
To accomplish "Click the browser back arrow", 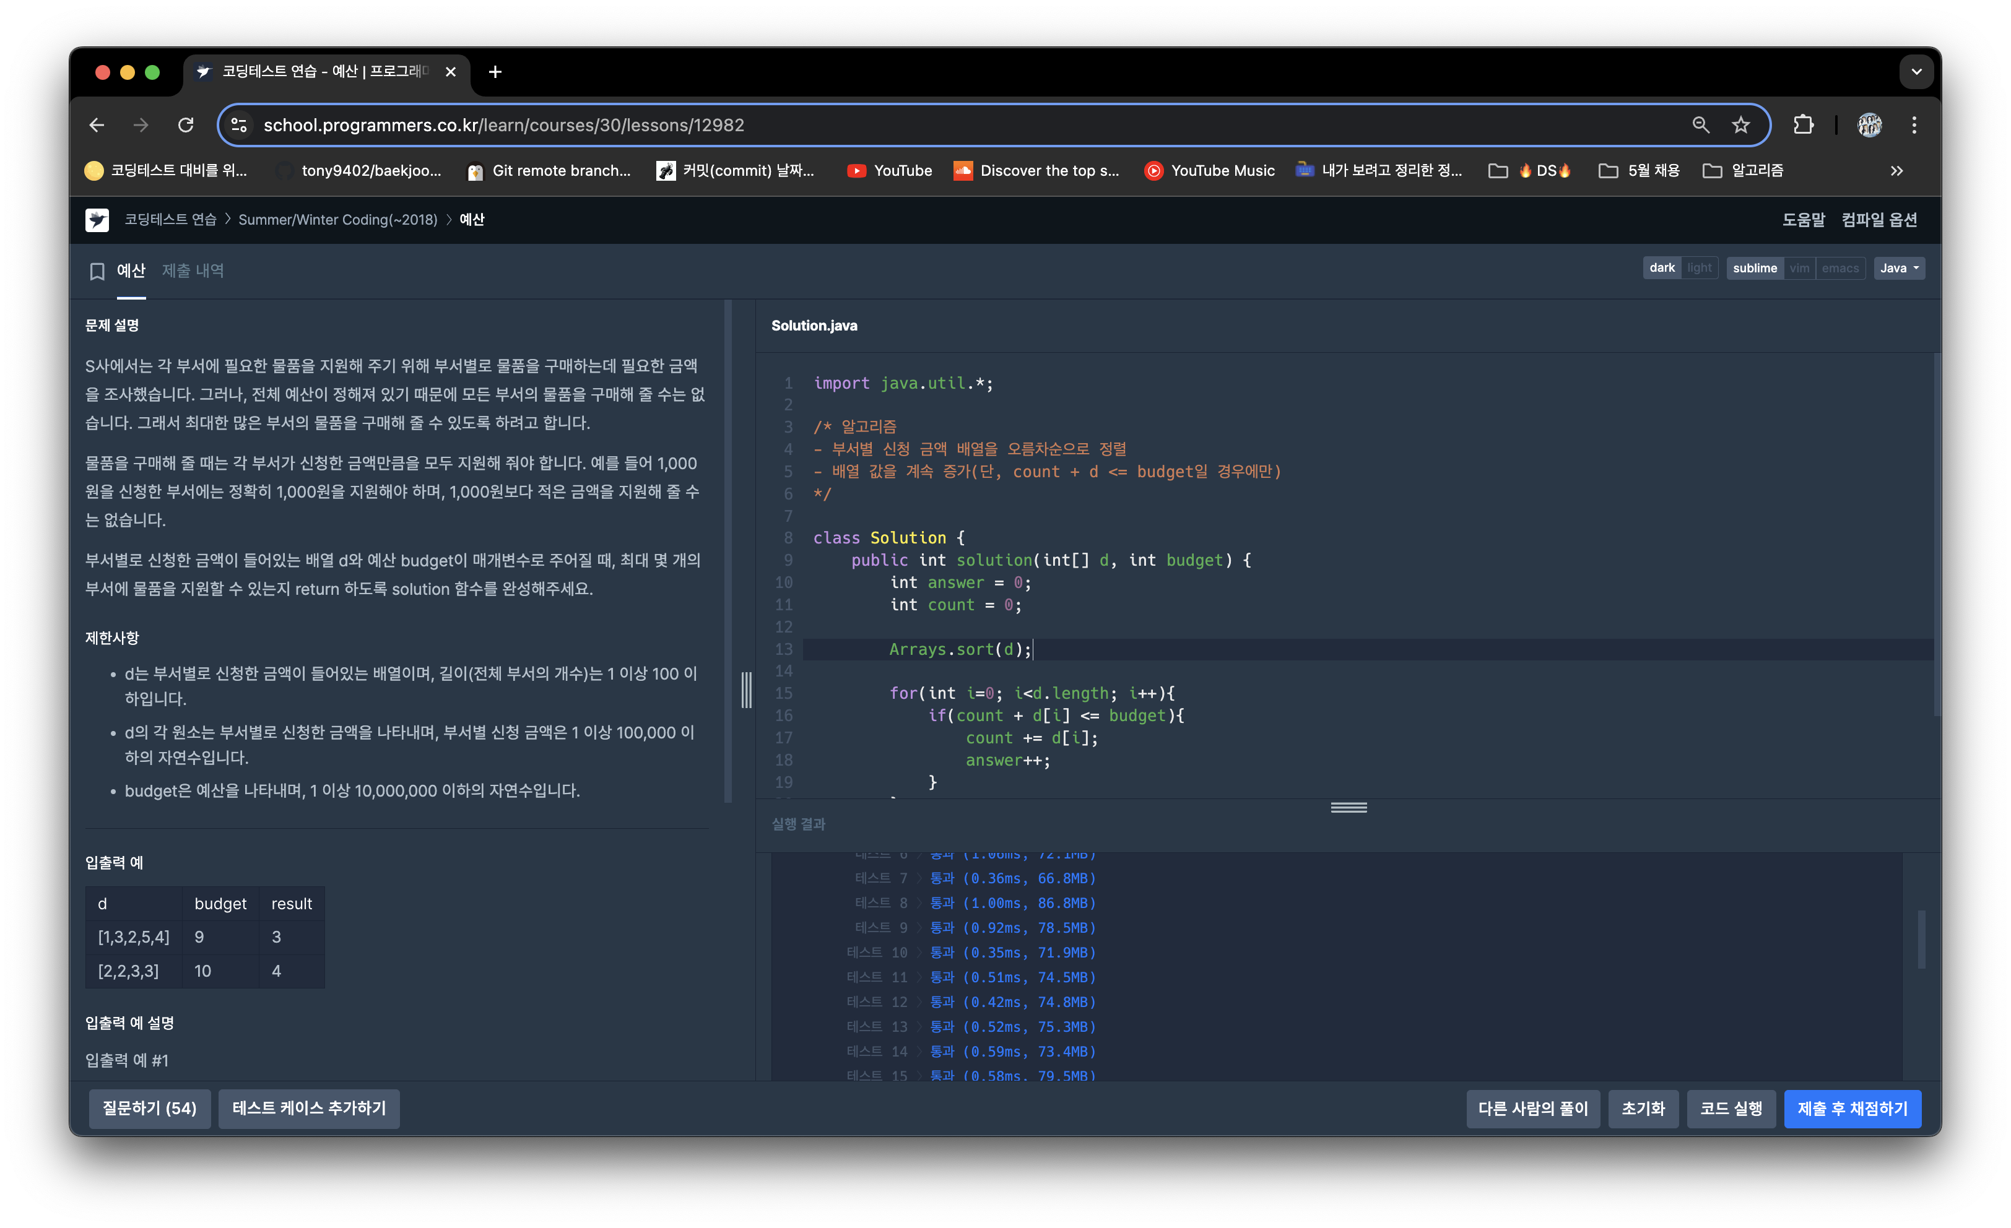I will (97, 125).
